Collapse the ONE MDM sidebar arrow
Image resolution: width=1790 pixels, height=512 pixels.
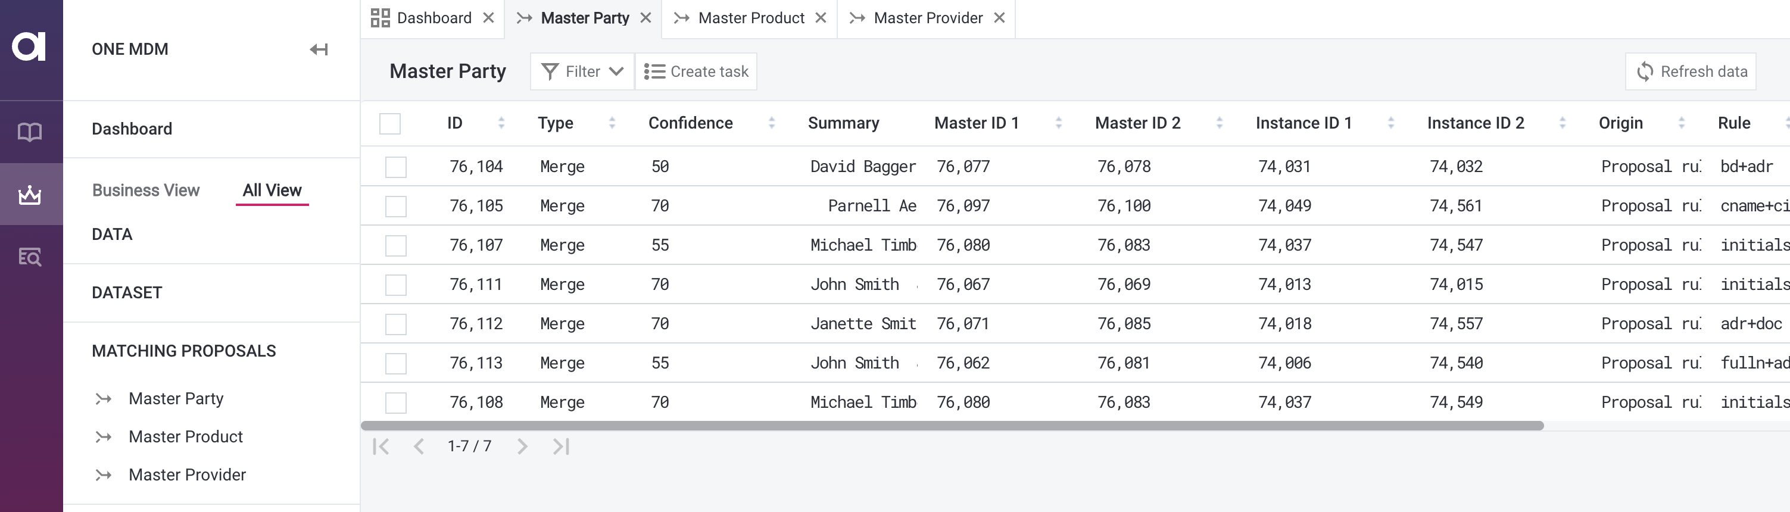point(318,49)
